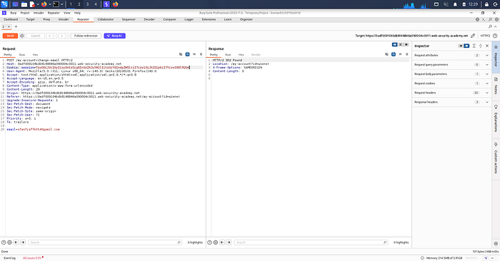This screenshot has width=500, height=261.
Task: Open Event log in status bar
Action: tap(9, 258)
